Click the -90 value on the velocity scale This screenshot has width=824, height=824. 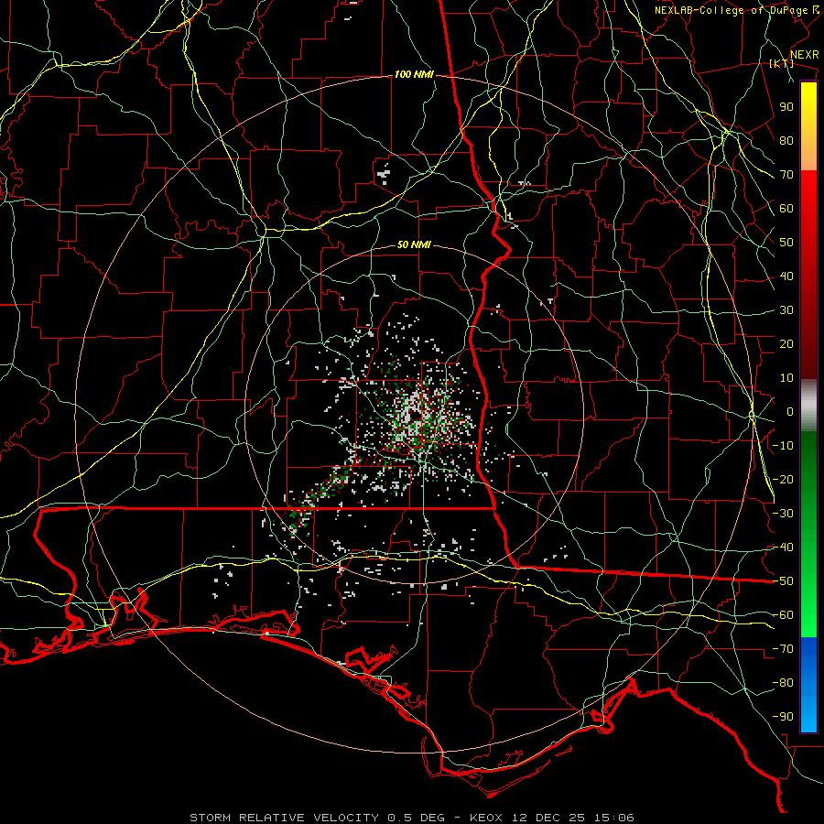click(x=783, y=717)
